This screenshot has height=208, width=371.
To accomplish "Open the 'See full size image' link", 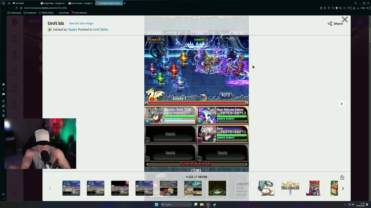I will (x=81, y=23).
